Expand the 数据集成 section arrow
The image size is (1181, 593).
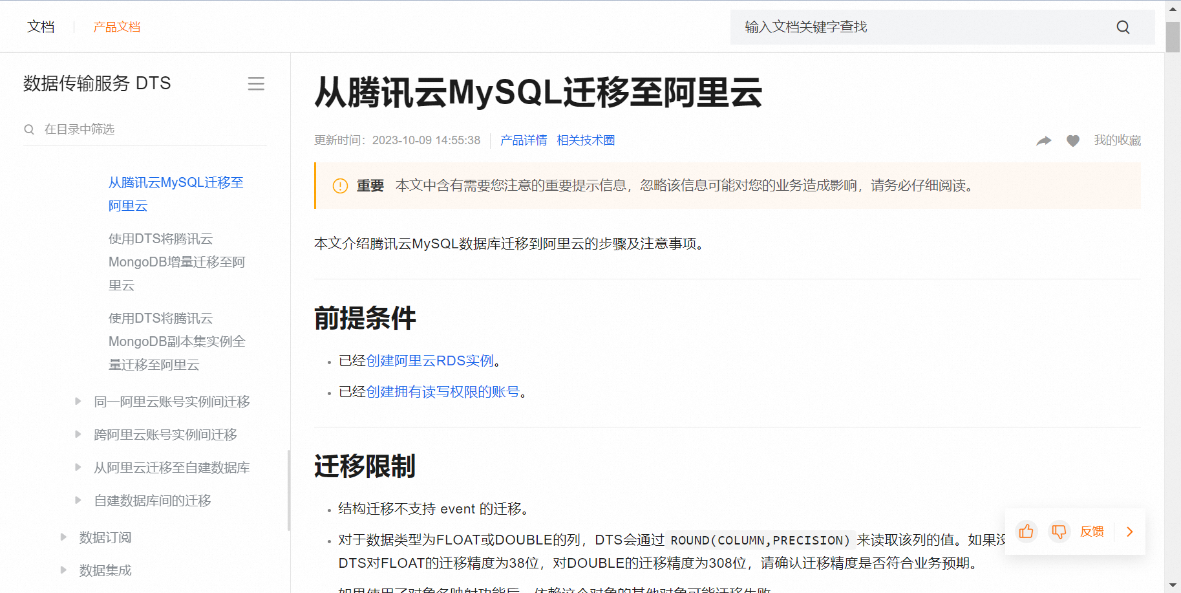click(63, 570)
